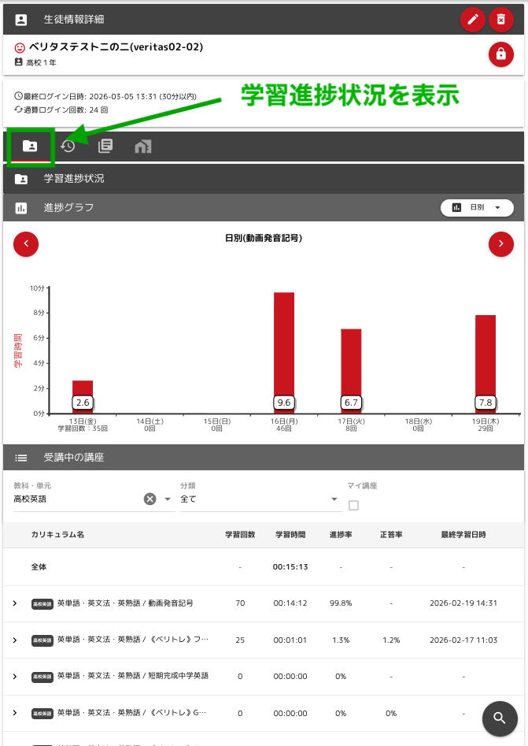Click the 正答率 column header
This screenshot has width=528, height=746.
pos(391,535)
